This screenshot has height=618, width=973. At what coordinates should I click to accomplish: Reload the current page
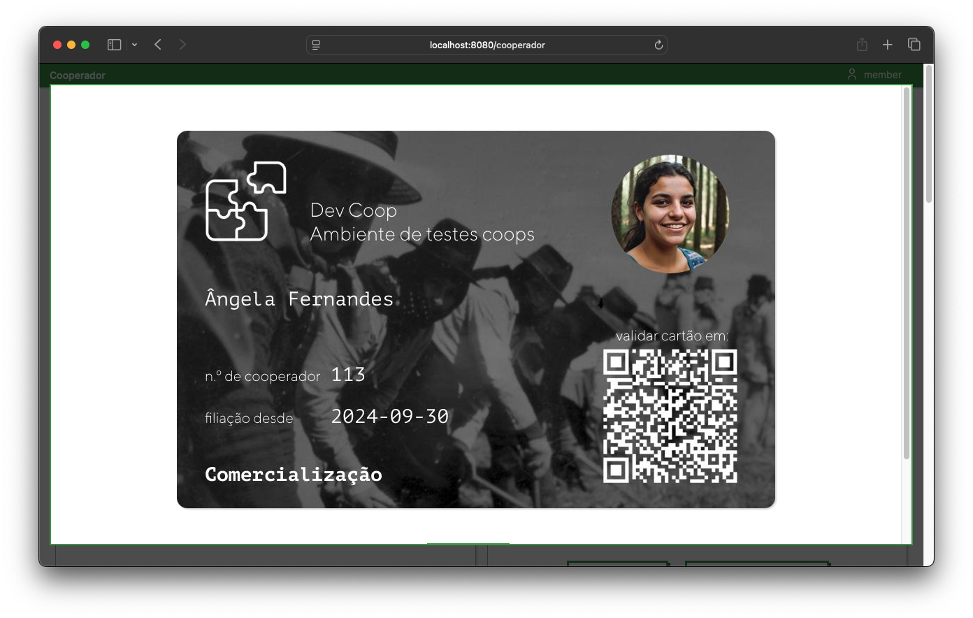click(658, 45)
